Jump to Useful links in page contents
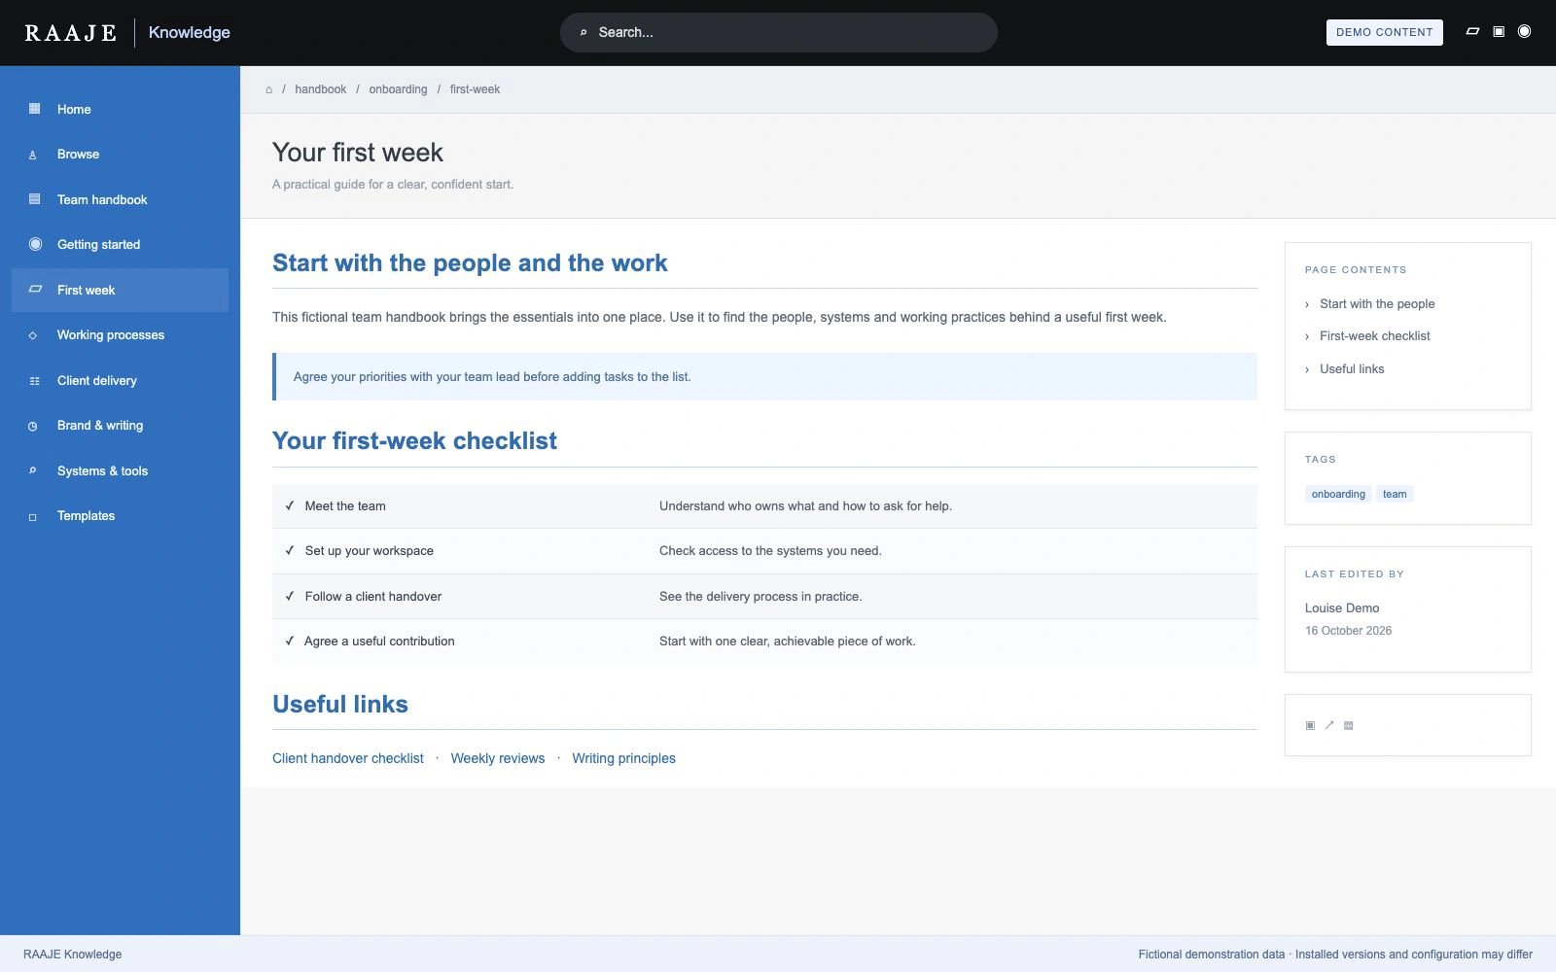The image size is (1556, 972). click(1352, 369)
